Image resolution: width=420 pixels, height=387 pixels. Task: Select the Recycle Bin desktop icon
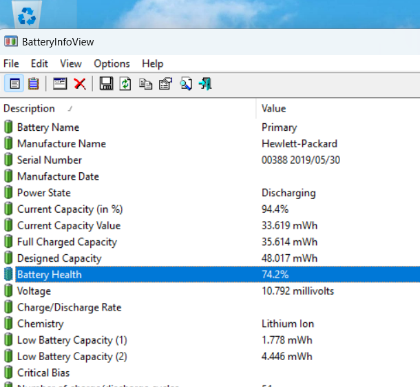pos(27,14)
